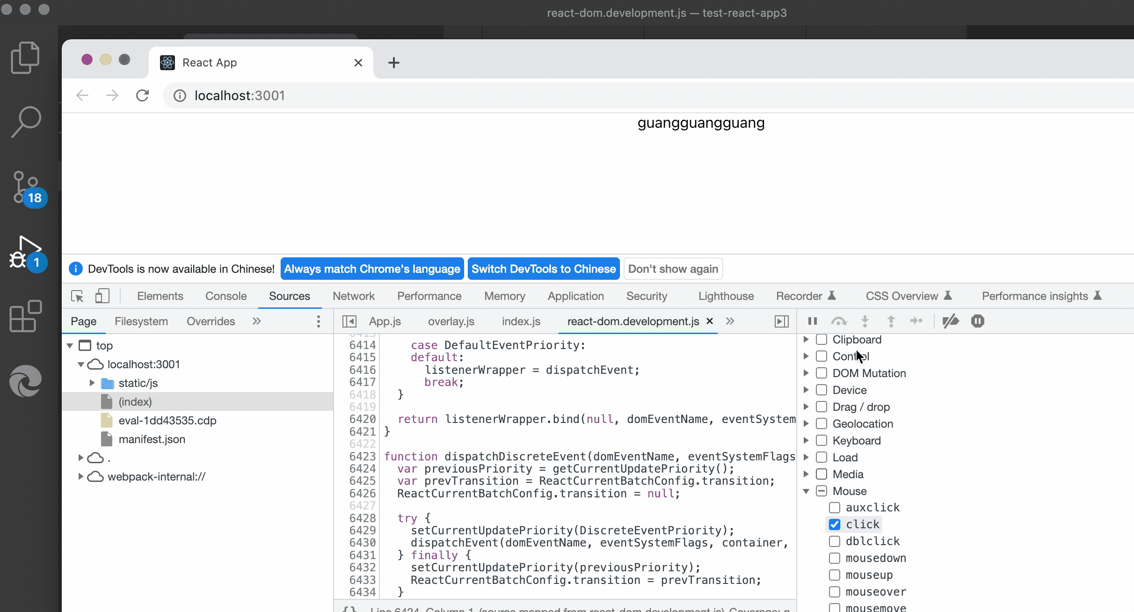Click Switch DevTools to Chinese
Viewport: 1134px width, 612px height.
[x=544, y=269]
